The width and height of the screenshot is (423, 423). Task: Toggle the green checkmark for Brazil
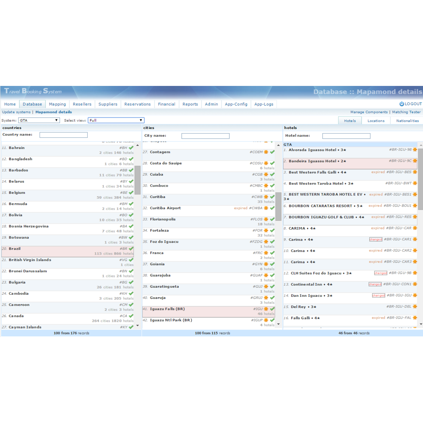(x=131, y=249)
